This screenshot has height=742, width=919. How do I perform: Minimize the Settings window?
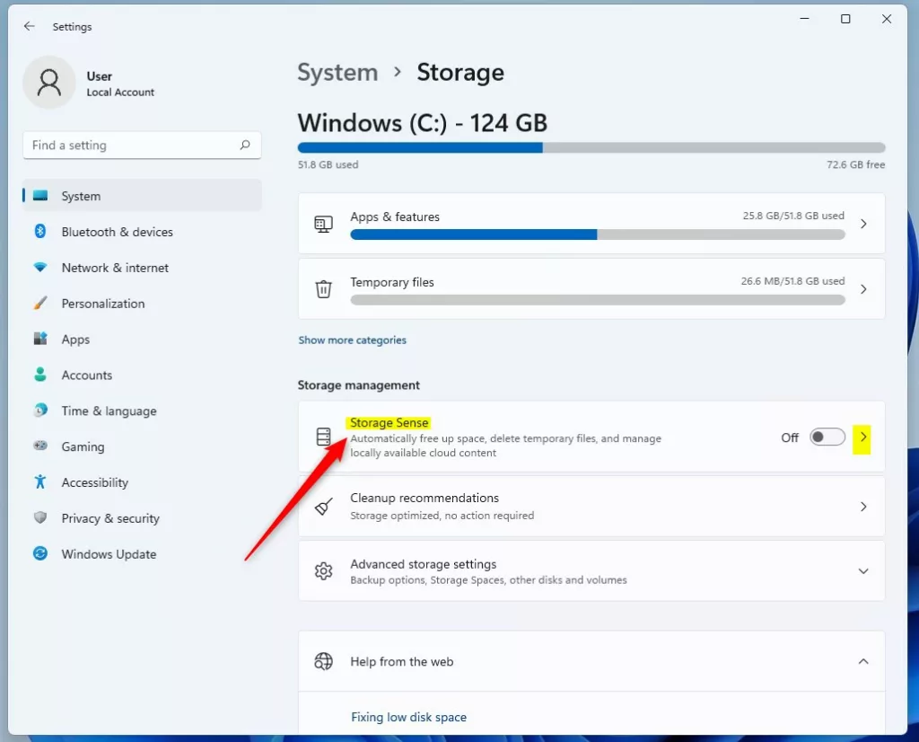pyautogui.click(x=805, y=19)
